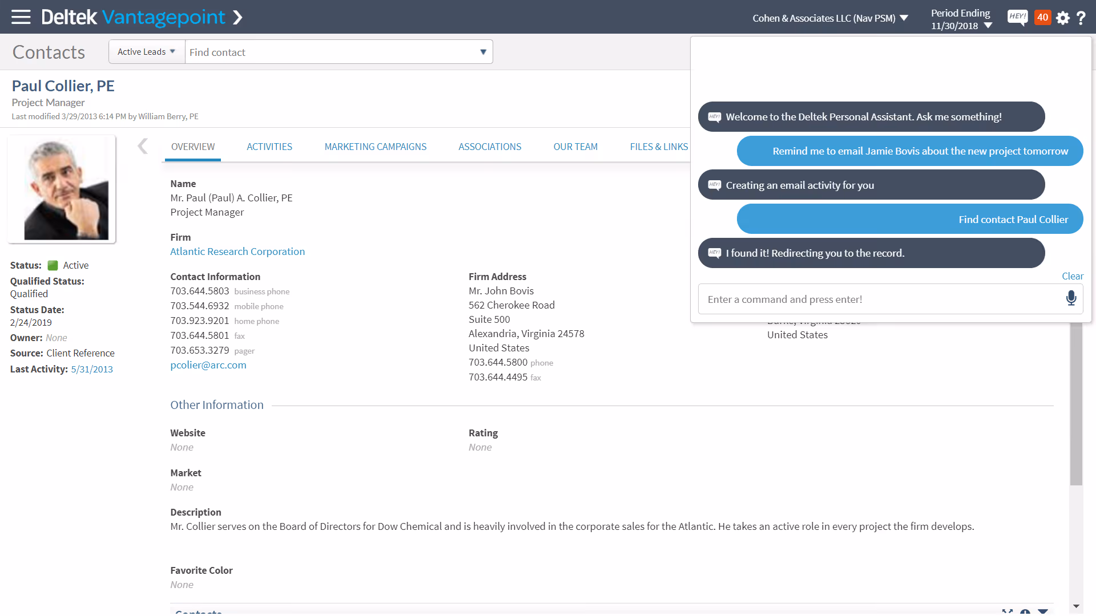Click the Status Date value 2/24/2019

point(31,323)
